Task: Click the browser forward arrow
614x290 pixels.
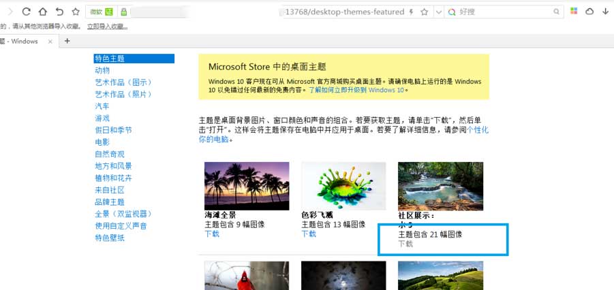Action: point(11,12)
